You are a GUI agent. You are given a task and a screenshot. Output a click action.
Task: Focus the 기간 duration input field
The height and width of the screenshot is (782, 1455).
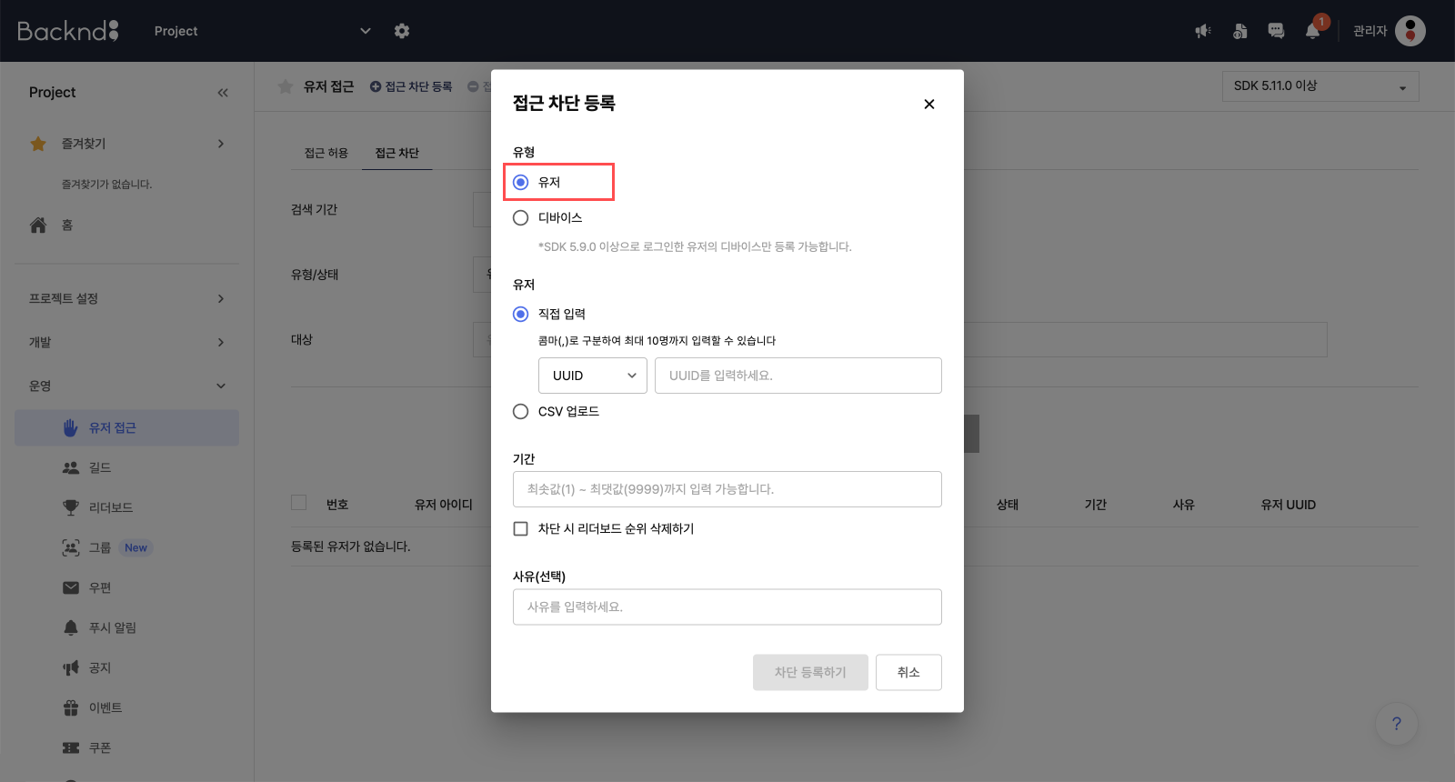point(727,489)
